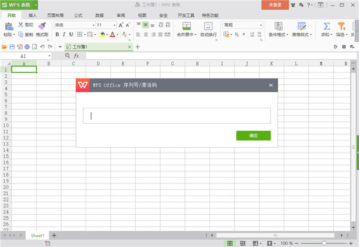Screen dimensions: 359x247
Task: Close the WPS Office serial number dialog
Action: click(x=271, y=85)
